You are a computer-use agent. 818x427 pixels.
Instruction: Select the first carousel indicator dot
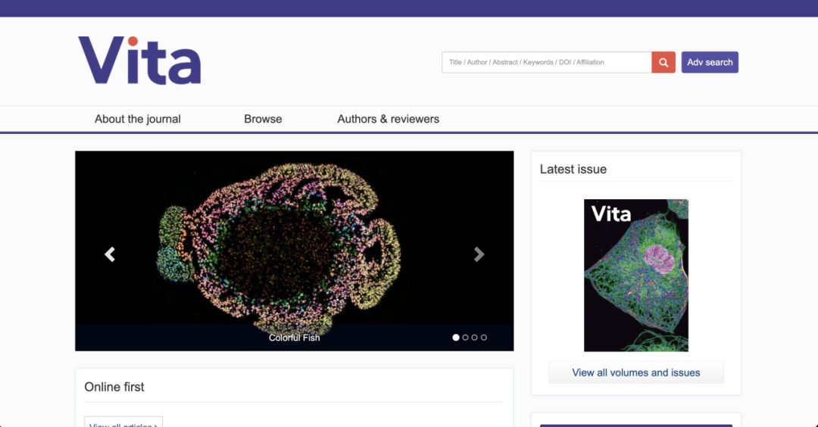[456, 338]
